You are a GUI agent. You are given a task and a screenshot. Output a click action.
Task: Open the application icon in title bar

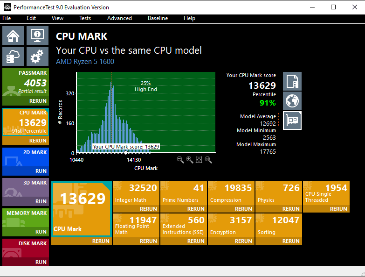(7, 7)
